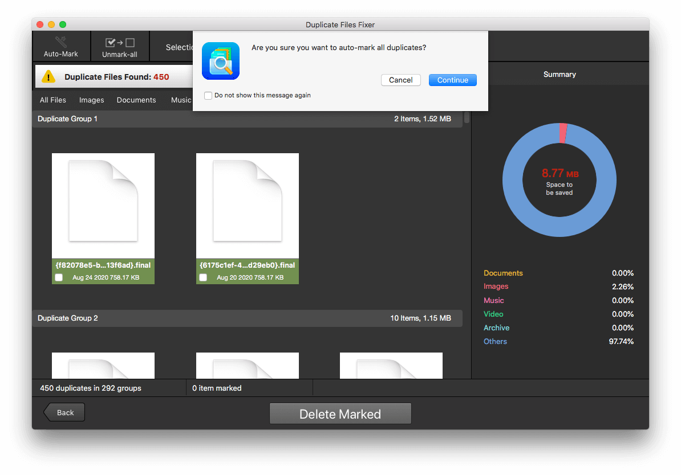Click the '0 item marked' status
The height and width of the screenshot is (475, 681).
217,388
